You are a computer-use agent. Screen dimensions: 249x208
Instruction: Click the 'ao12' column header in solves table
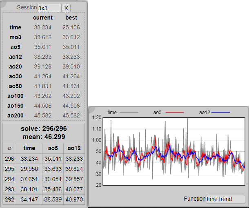click(x=74, y=148)
